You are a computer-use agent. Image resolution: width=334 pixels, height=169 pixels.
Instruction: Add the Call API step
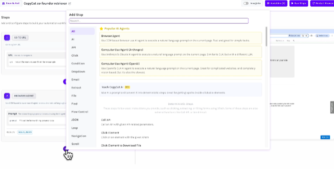(x=181, y=122)
